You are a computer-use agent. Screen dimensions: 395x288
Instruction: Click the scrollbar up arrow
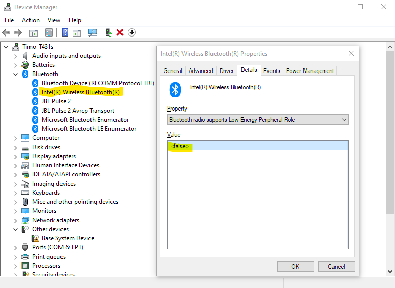390,47
